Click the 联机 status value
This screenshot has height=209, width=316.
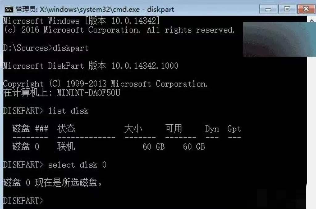[x=66, y=147]
